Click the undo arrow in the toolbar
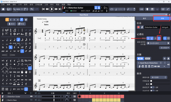This screenshot has height=102, width=171. (x=31, y=9)
